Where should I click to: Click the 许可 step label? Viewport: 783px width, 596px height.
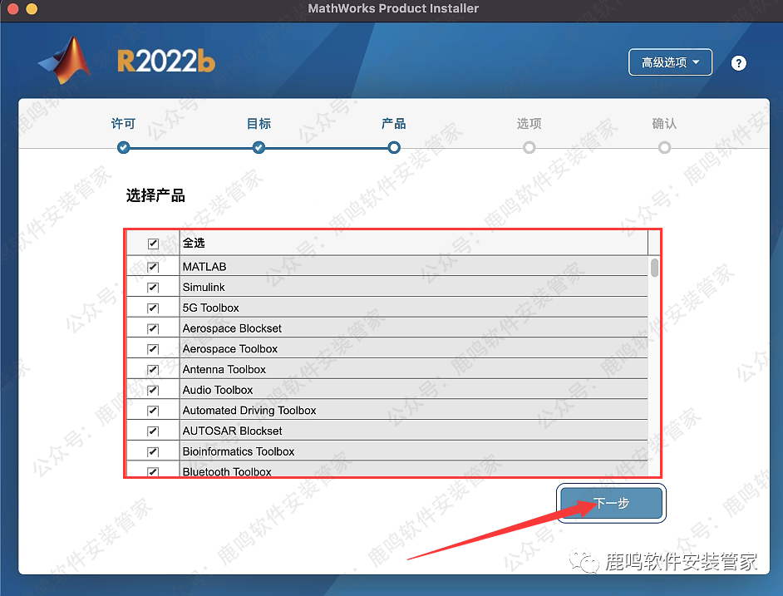click(x=123, y=124)
